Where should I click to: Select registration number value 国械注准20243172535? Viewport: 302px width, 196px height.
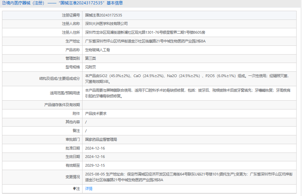point(104,15)
